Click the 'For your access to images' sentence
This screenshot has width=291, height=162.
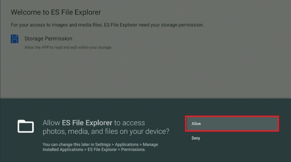(107, 25)
